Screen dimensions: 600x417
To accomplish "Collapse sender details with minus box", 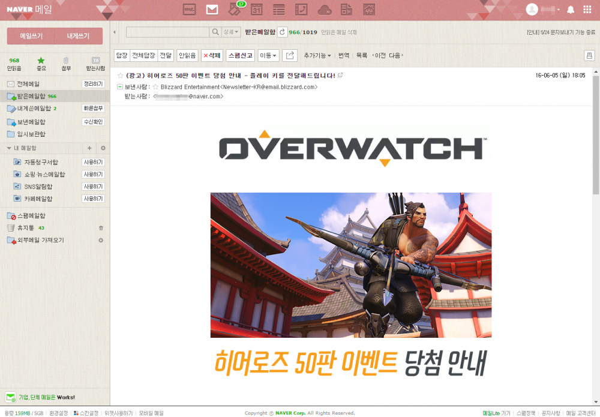I will click(120, 87).
